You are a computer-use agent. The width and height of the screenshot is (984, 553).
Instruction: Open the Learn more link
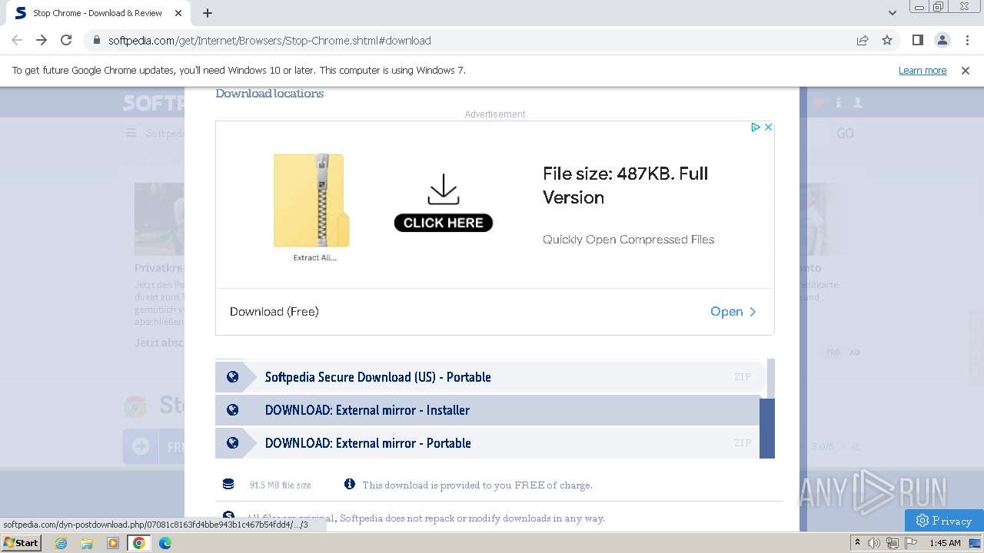[x=922, y=71]
